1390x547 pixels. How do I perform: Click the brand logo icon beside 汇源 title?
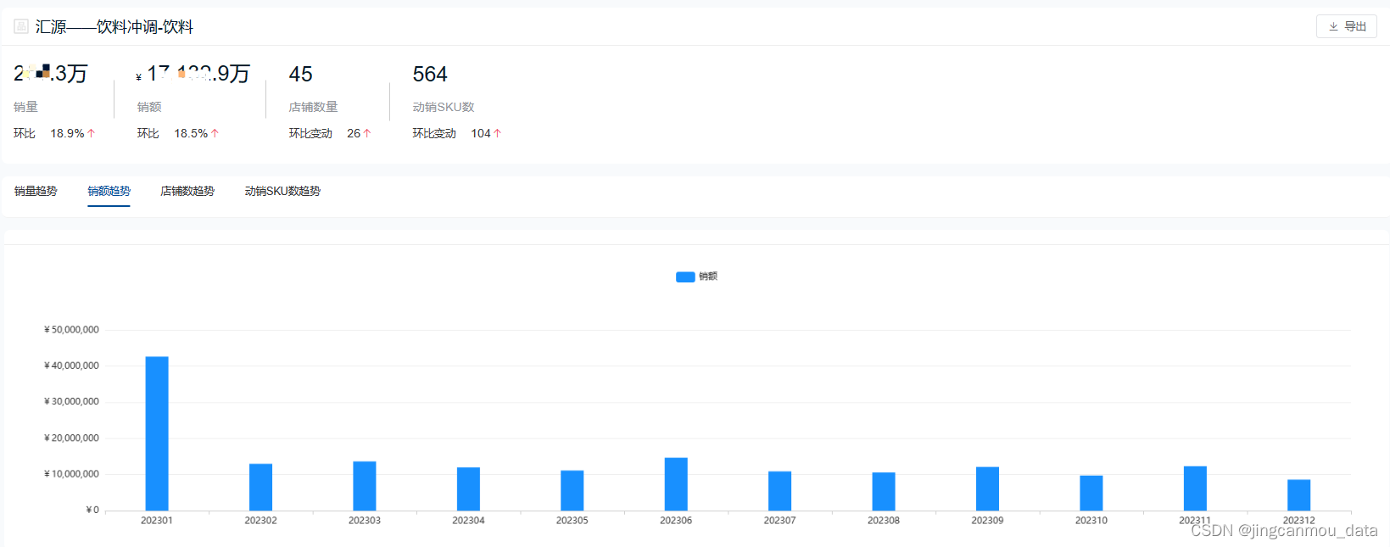tap(21, 26)
